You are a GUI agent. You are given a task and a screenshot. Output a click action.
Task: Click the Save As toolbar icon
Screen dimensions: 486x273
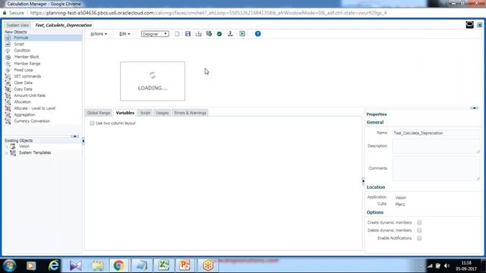pyautogui.click(x=198, y=33)
